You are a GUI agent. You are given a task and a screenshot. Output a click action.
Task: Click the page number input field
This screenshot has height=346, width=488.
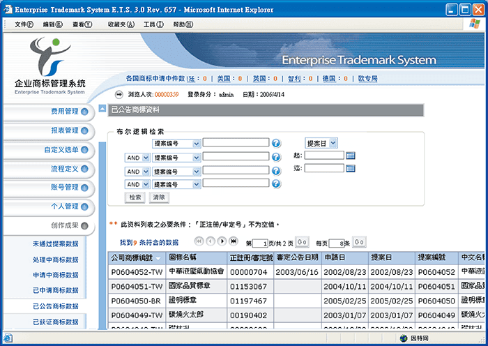pyautogui.click(x=261, y=243)
